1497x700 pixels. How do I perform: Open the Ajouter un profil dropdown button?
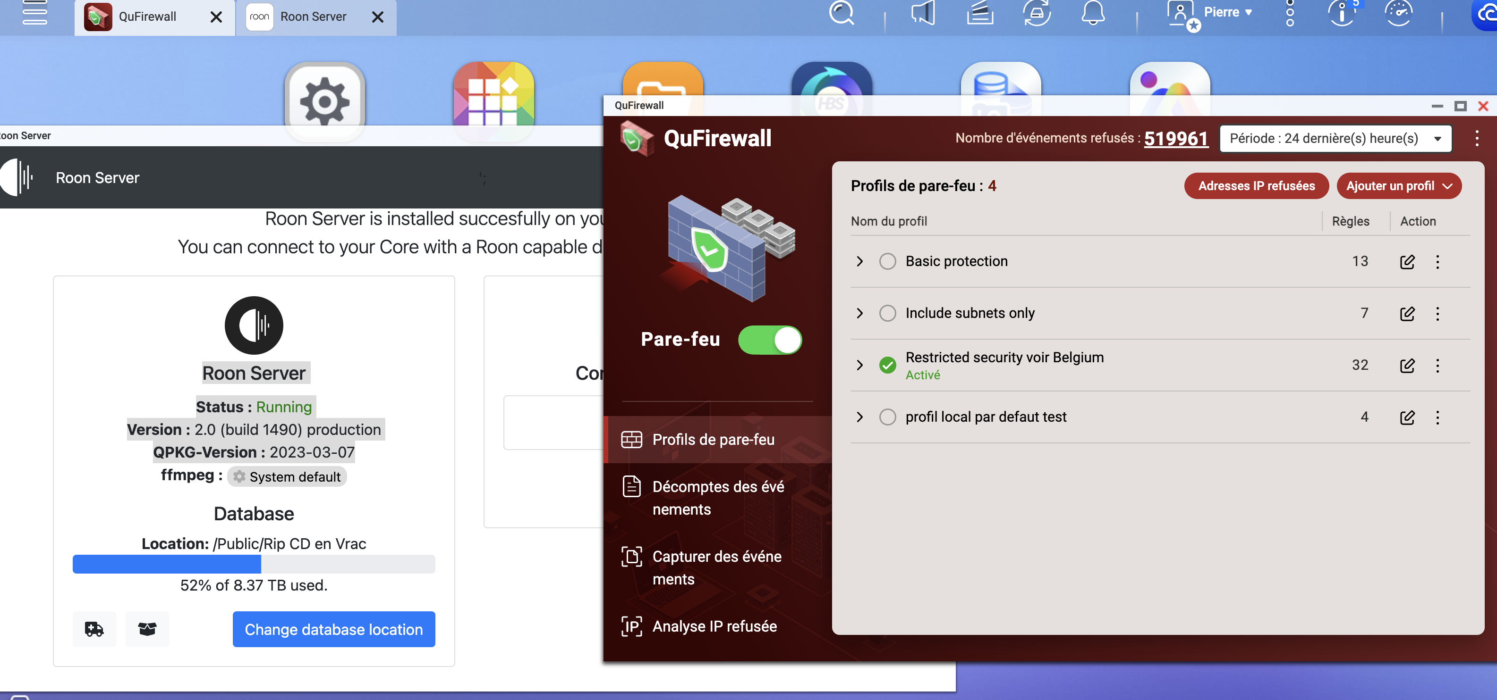pyautogui.click(x=1399, y=186)
